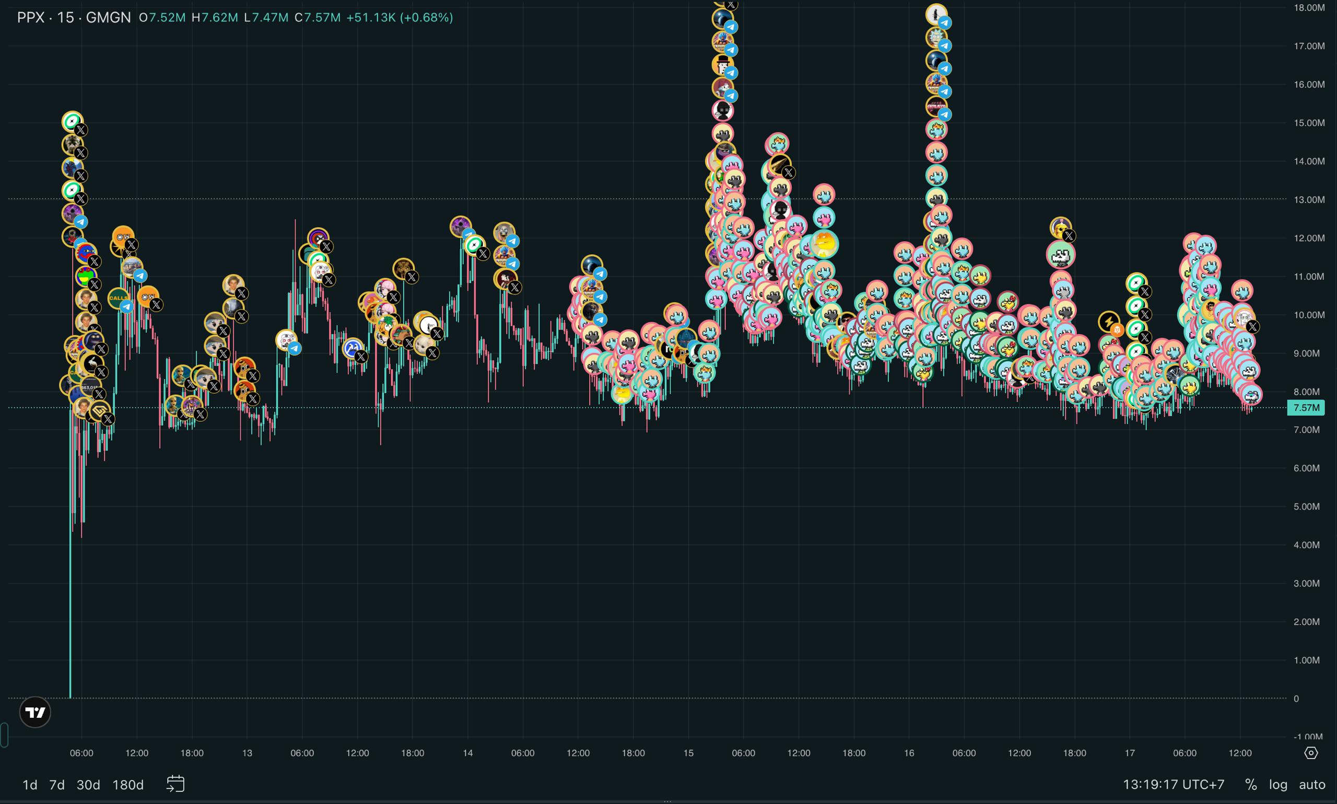The image size is (1337, 804).
Task: Click the yellow lightning bolt trade marker
Action: [1108, 322]
